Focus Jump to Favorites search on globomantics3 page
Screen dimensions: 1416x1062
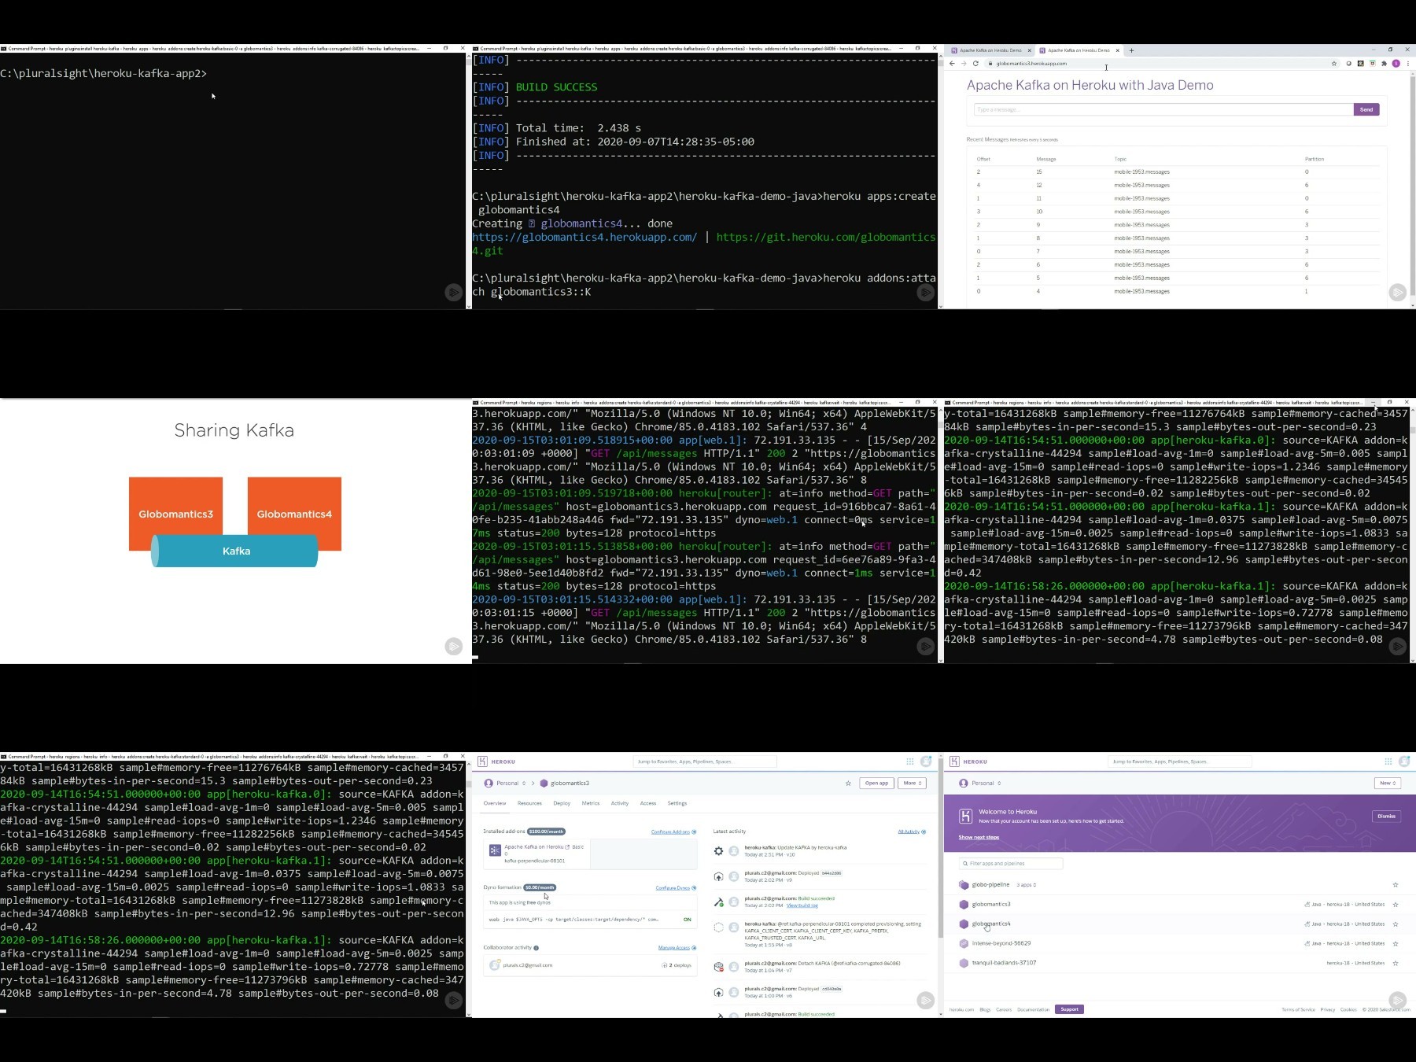click(x=705, y=761)
